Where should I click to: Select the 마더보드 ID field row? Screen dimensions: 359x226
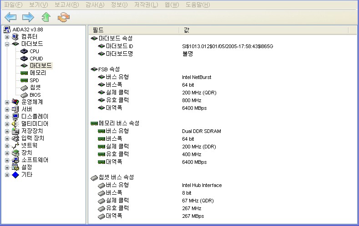(119, 46)
